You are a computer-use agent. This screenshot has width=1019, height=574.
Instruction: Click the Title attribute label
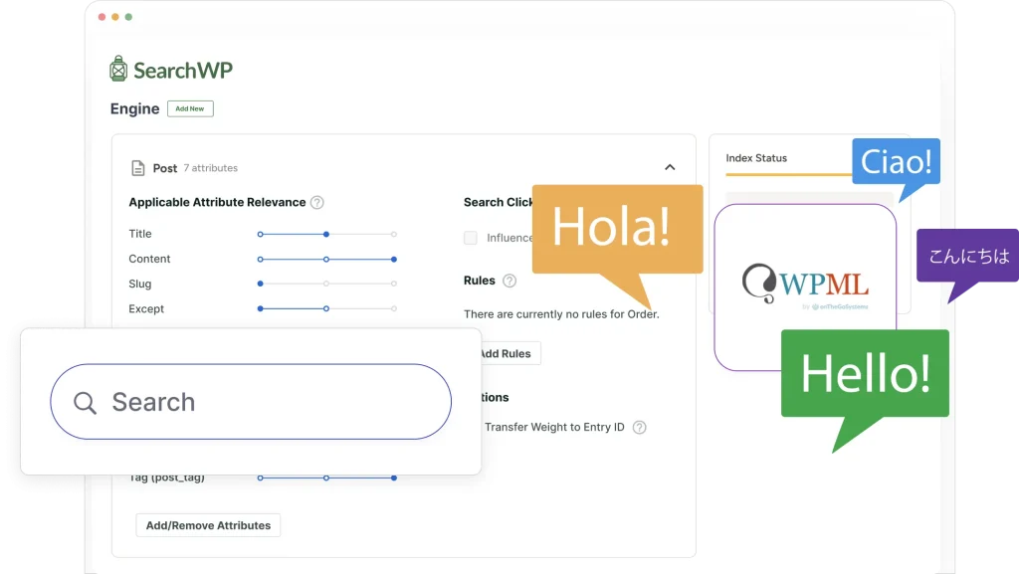pos(139,234)
